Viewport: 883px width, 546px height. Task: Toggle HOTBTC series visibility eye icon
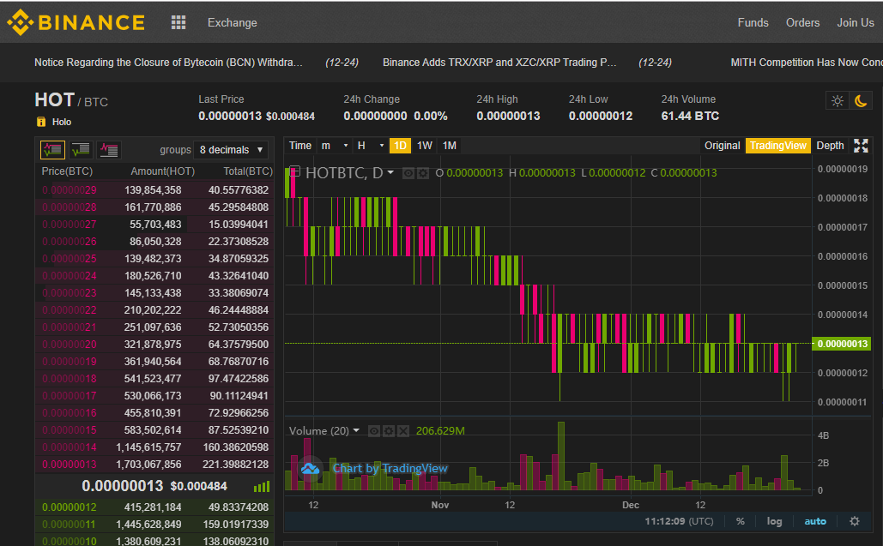[x=408, y=173]
